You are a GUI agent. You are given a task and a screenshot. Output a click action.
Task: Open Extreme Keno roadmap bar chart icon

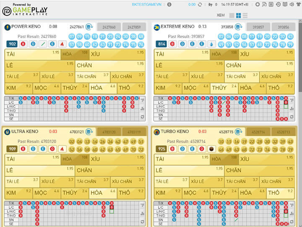[292, 109]
